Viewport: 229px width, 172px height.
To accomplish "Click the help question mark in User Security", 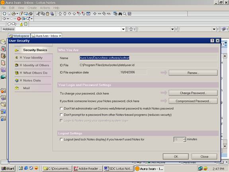I will pyautogui.click(x=212, y=41).
